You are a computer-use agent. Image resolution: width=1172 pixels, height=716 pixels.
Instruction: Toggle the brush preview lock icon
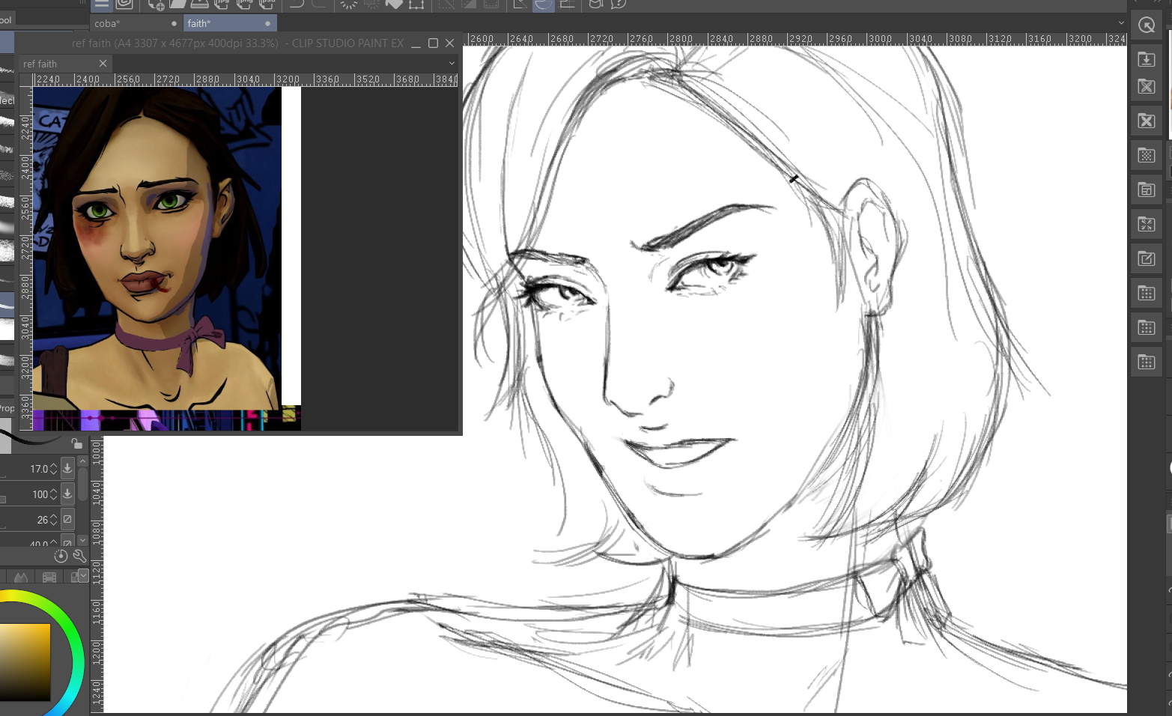pyautogui.click(x=76, y=443)
